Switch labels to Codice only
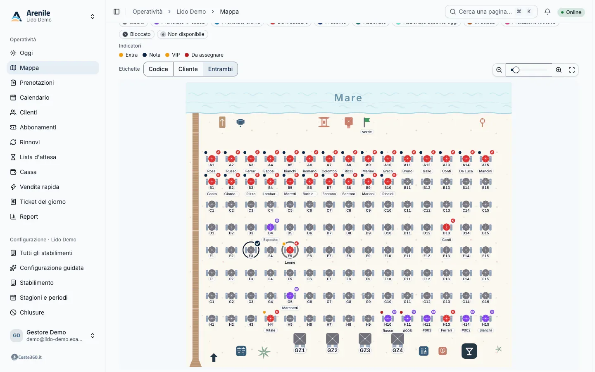This screenshot has height=372, width=595. coord(158,69)
